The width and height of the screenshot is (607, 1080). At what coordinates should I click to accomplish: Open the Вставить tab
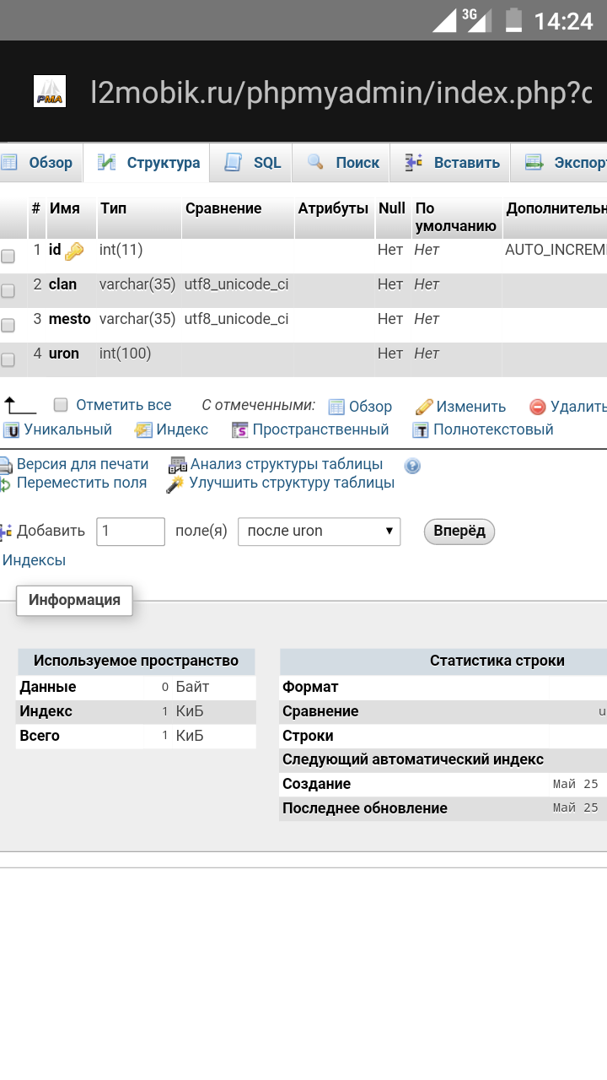click(452, 163)
